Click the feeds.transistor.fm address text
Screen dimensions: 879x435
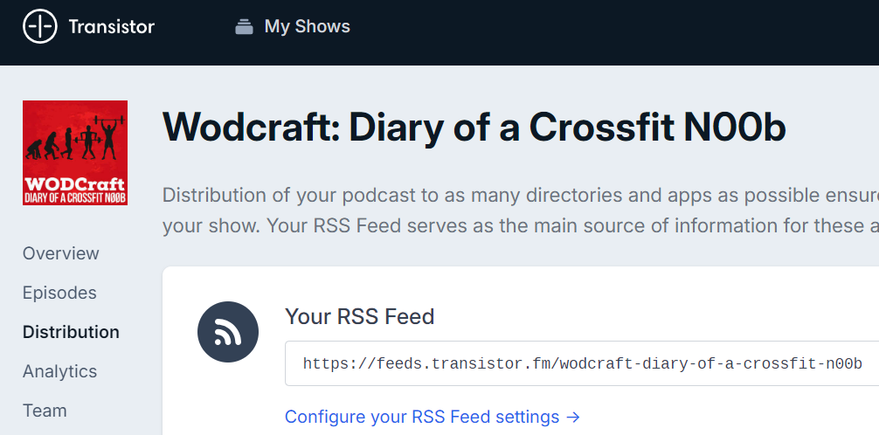[x=582, y=363]
